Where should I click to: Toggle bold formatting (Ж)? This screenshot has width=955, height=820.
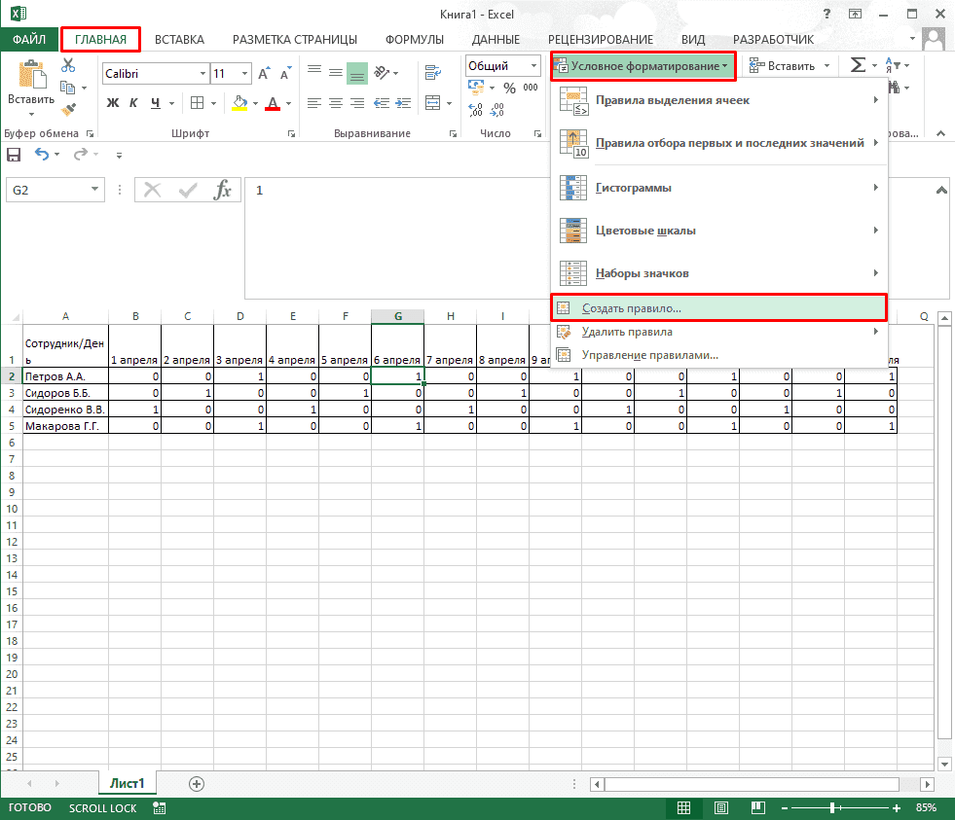113,103
